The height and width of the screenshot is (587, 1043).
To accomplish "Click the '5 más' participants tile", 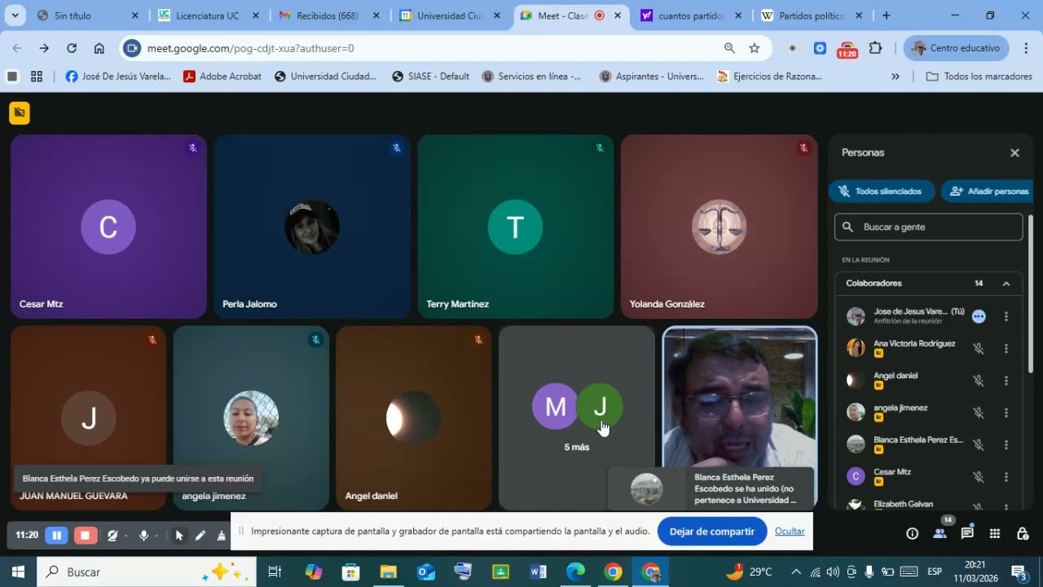I will coord(576,418).
